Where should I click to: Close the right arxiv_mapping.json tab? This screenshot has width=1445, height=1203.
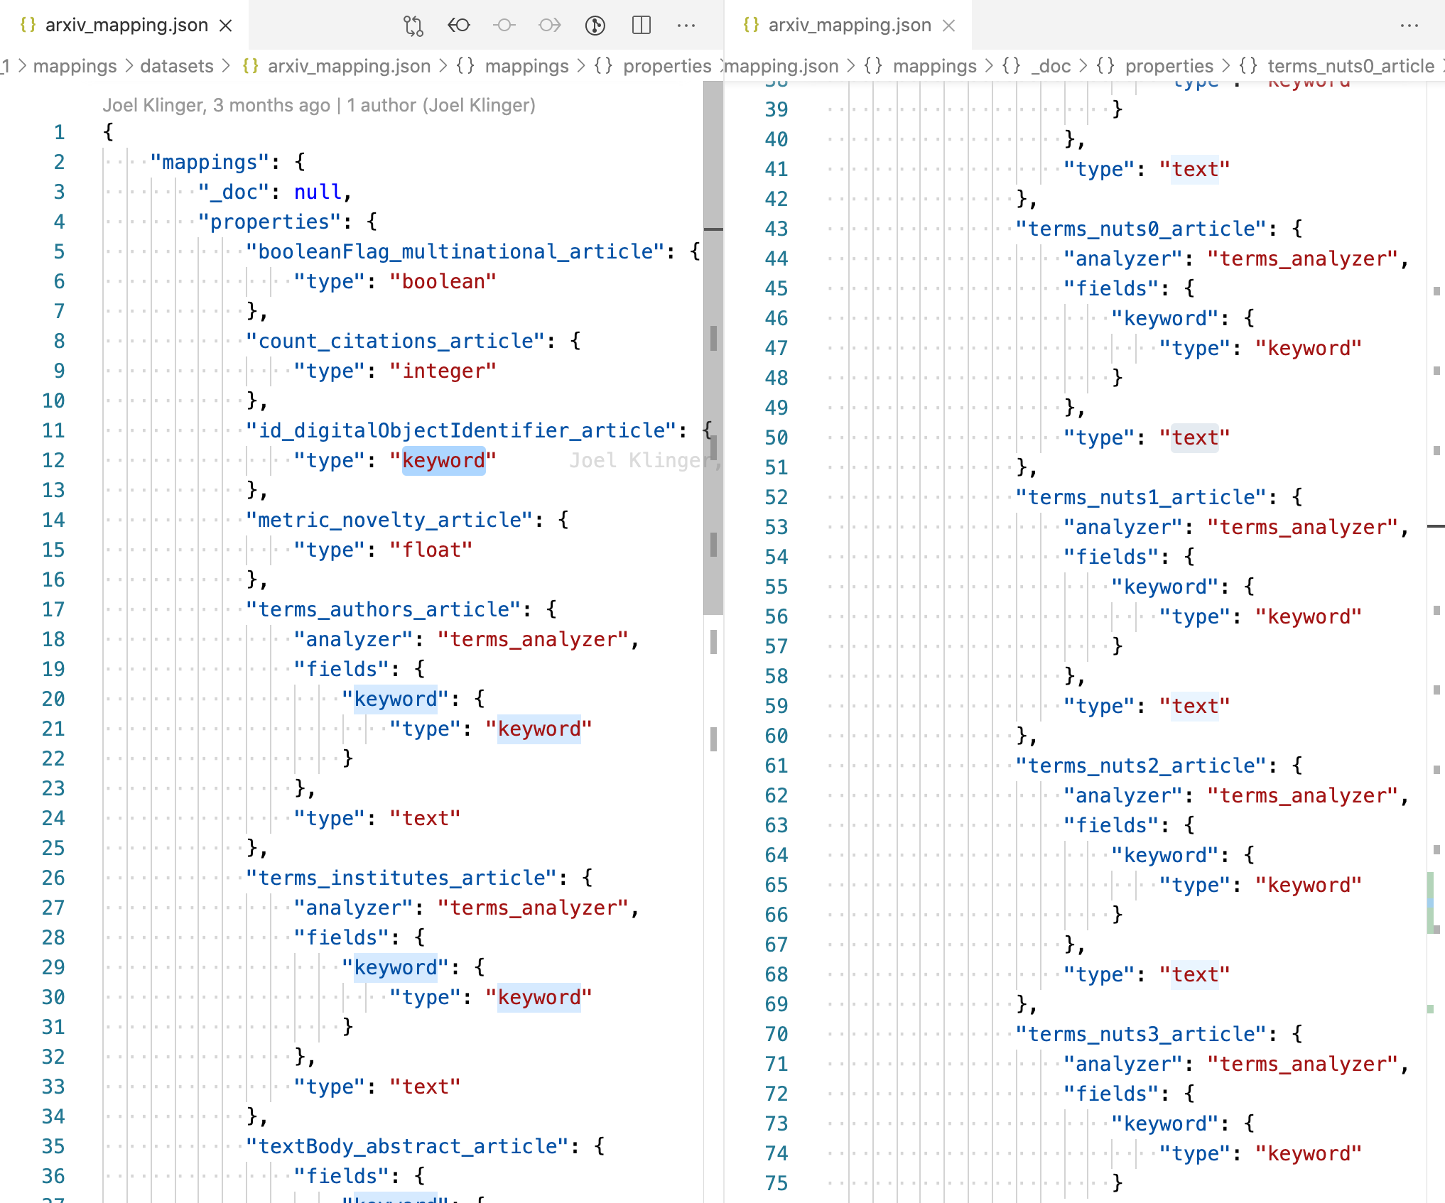(949, 26)
